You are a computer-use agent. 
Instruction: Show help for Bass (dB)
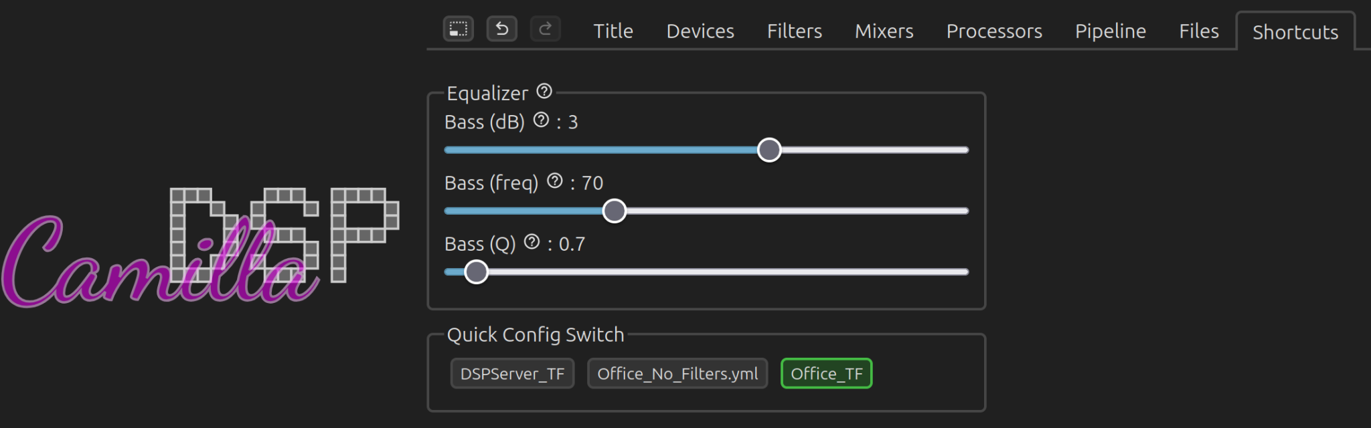coord(541,120)
